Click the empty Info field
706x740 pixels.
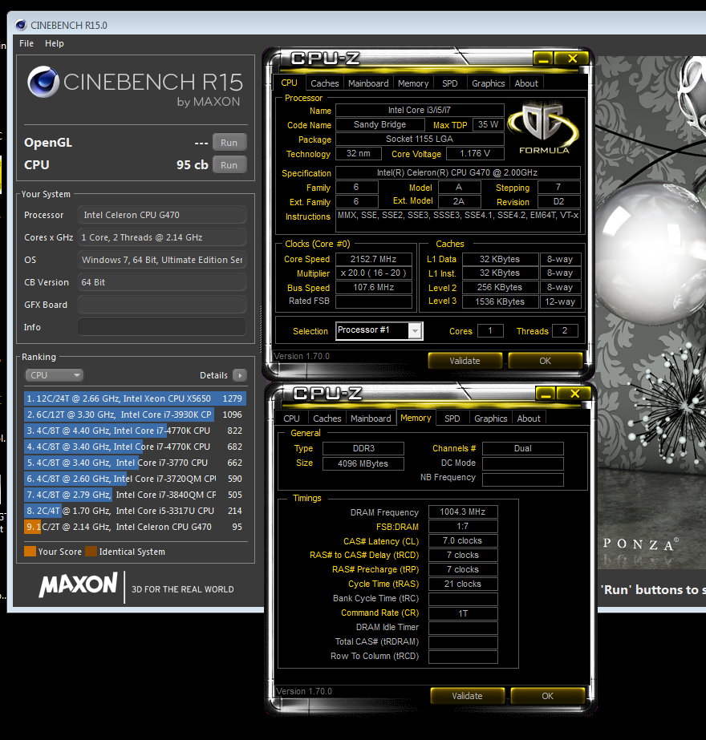(161, 327)
